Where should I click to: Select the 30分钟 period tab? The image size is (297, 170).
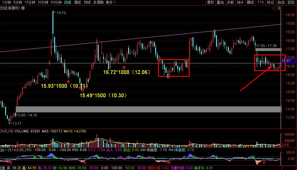(43, 3)
